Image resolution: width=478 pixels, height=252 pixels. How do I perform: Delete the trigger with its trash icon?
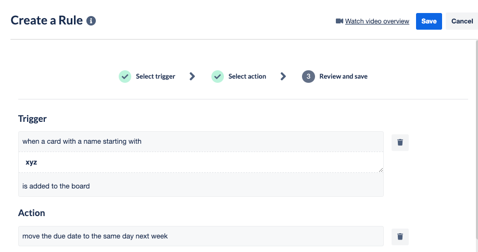click(400, 142)
